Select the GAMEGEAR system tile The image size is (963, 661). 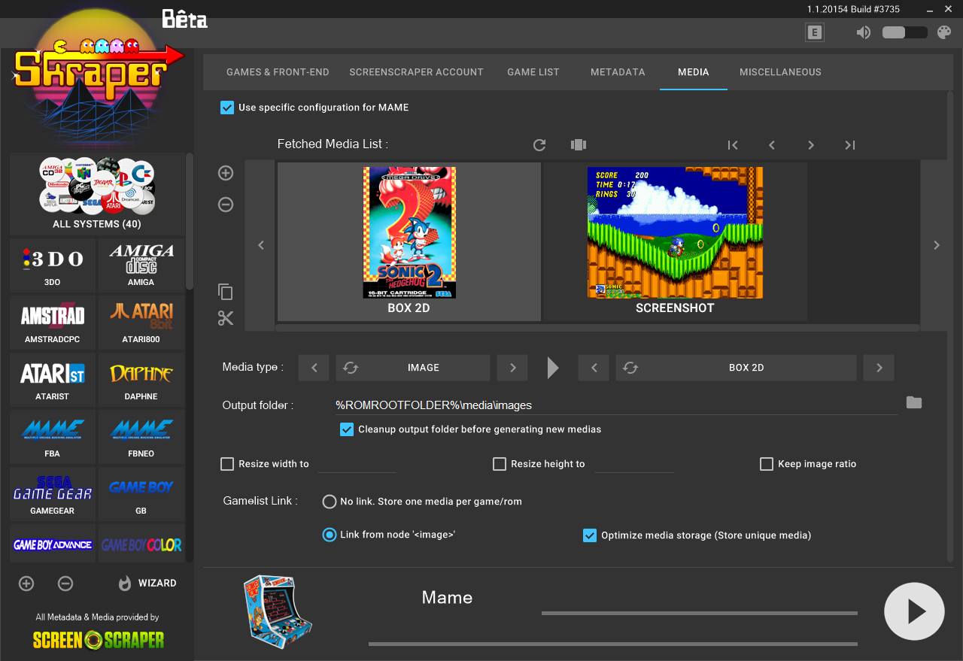tap(53, 493)
